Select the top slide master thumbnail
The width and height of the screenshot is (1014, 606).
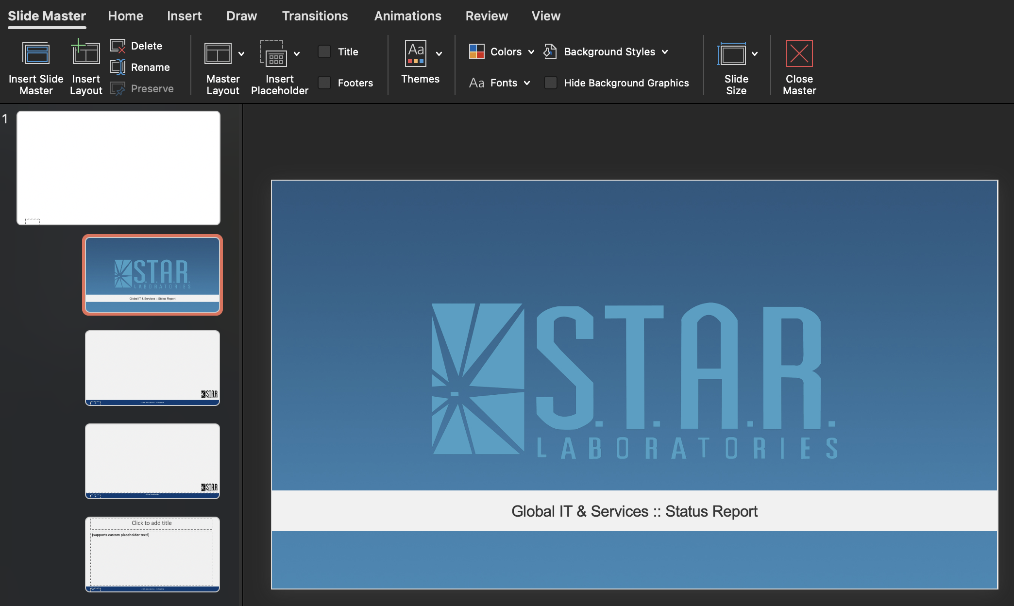[118, 168]
